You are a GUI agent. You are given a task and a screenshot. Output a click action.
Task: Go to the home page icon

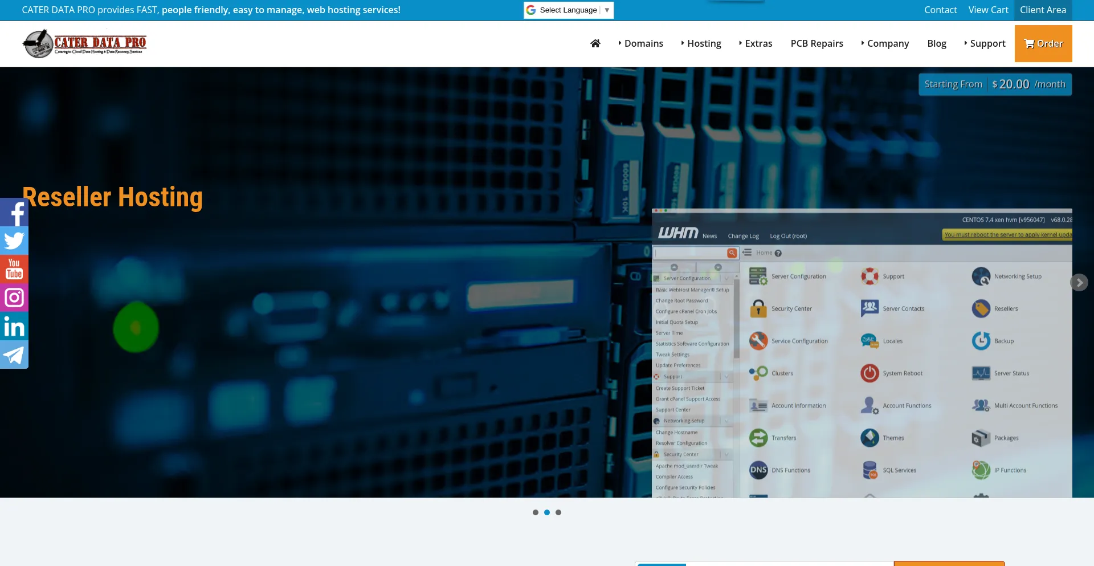click(x=595, y=43)
